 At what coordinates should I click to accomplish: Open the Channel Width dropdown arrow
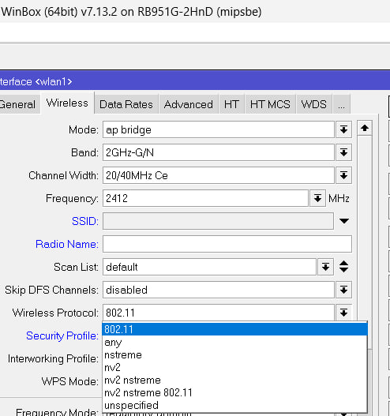coord(344,175)
